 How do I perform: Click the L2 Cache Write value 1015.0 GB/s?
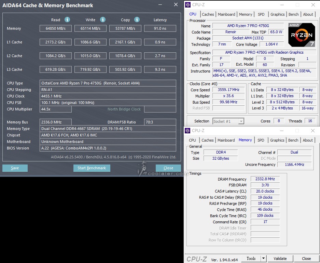(x=91, y=56)
